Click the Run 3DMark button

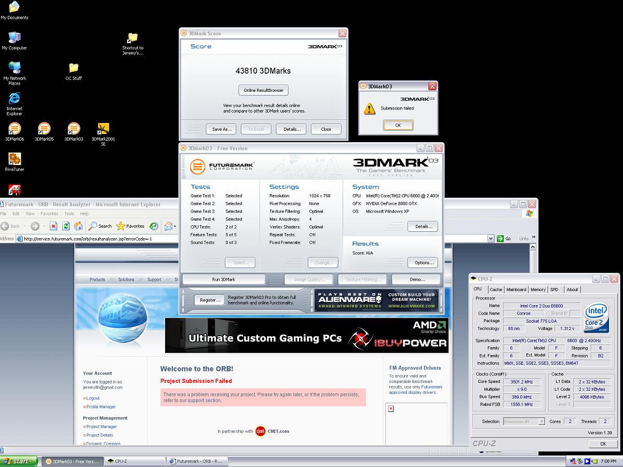point(224,279)
